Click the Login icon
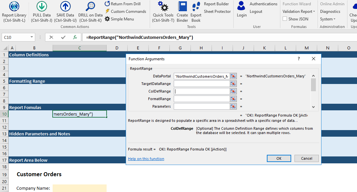Image resolution: width=357 pixels, height=192 pixels. tap(241, 6)
